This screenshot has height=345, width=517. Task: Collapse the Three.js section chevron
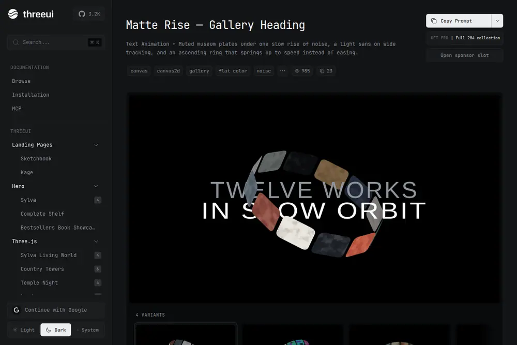pyautogui.click(x=96, y=242)
